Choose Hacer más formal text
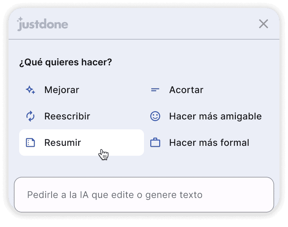Image resolution: width=288 pixels, height=227 pixels. pyautogui.click(x=209, y=143)
